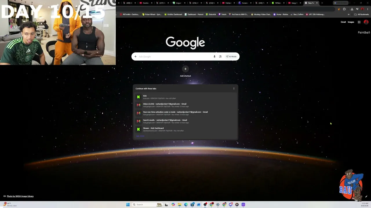Image resolution: width=371 pixels, height=208 pixels.
Task: Open File Explorer from the taskbar
Action: 179,205
